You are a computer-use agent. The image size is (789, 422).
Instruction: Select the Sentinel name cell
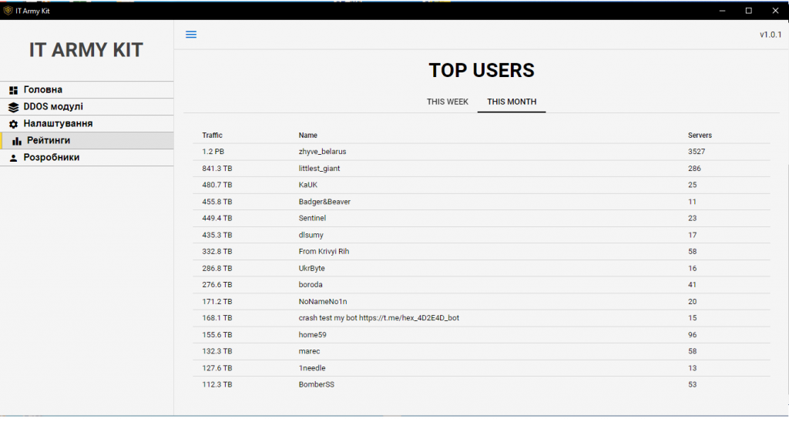pyautogui.click(x=313, y=218)
